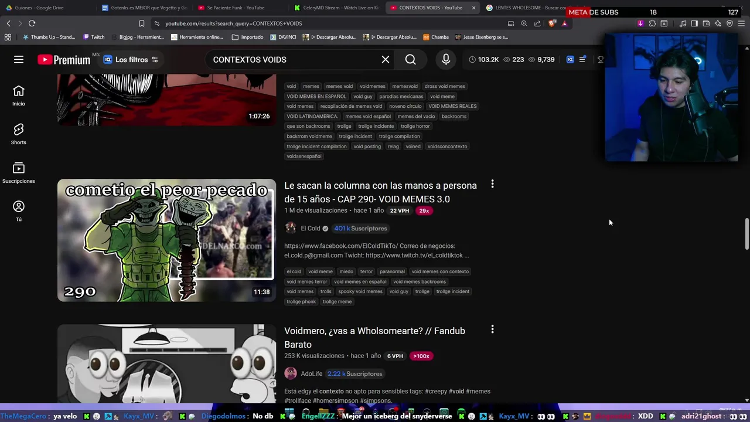
Task: Open Jesse Eisenberg bookmark
Action: [481, 37]
